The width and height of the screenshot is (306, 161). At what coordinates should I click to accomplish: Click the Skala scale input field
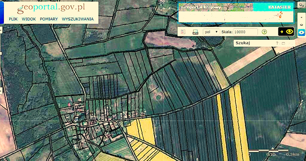click(x=245, y=32)
